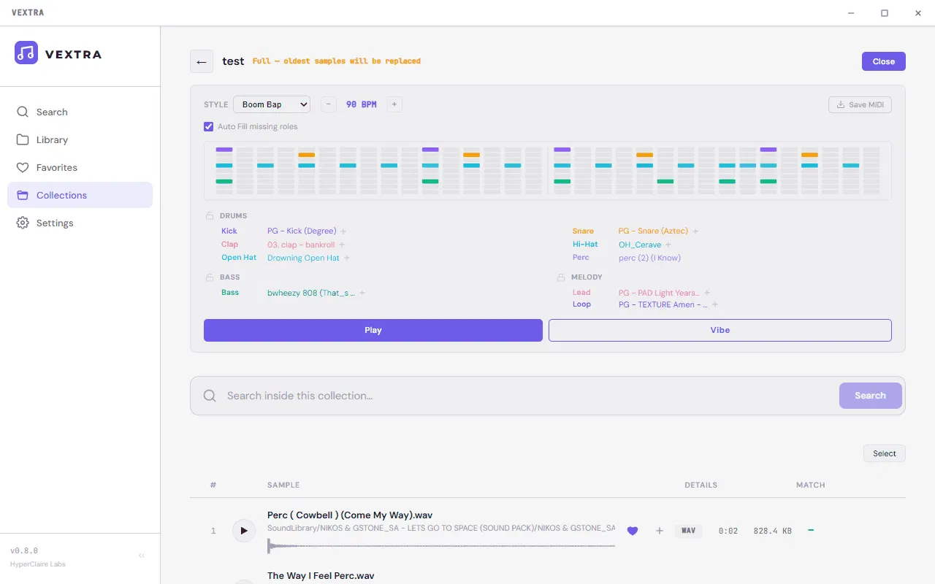Screen dimensions: 935x584
Task: Select Collections in the sidebar
Action: point(80,195)
